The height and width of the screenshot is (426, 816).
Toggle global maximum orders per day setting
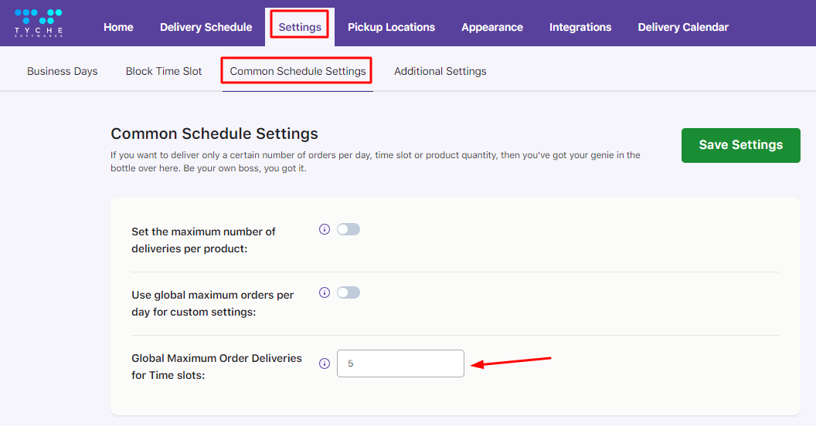[x=348, y=292]
